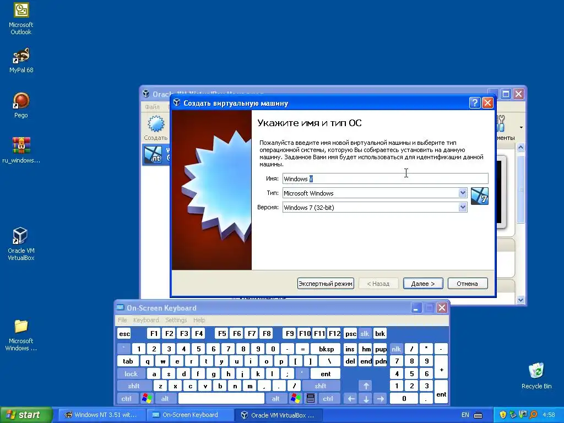Viewport: 564px width, 423px height.
Task: Click the esc key on keyboard
Action: (x=124, y=333)
